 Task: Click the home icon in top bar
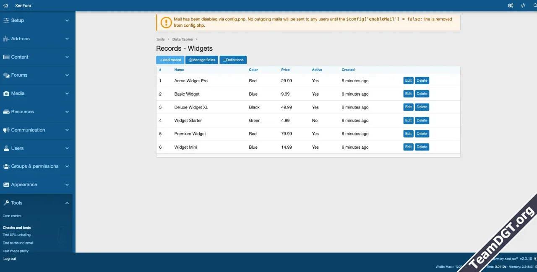click(5, 5)
